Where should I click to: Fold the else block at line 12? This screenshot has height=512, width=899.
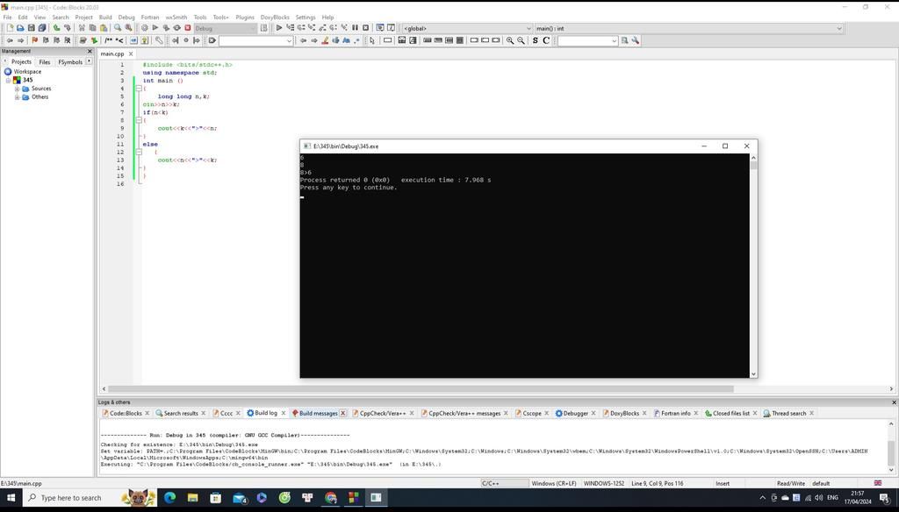coord(138,153)
